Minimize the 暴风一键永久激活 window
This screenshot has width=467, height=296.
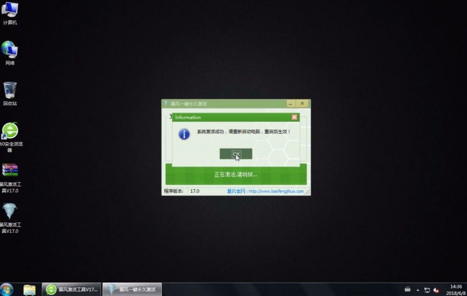(290, 103)
